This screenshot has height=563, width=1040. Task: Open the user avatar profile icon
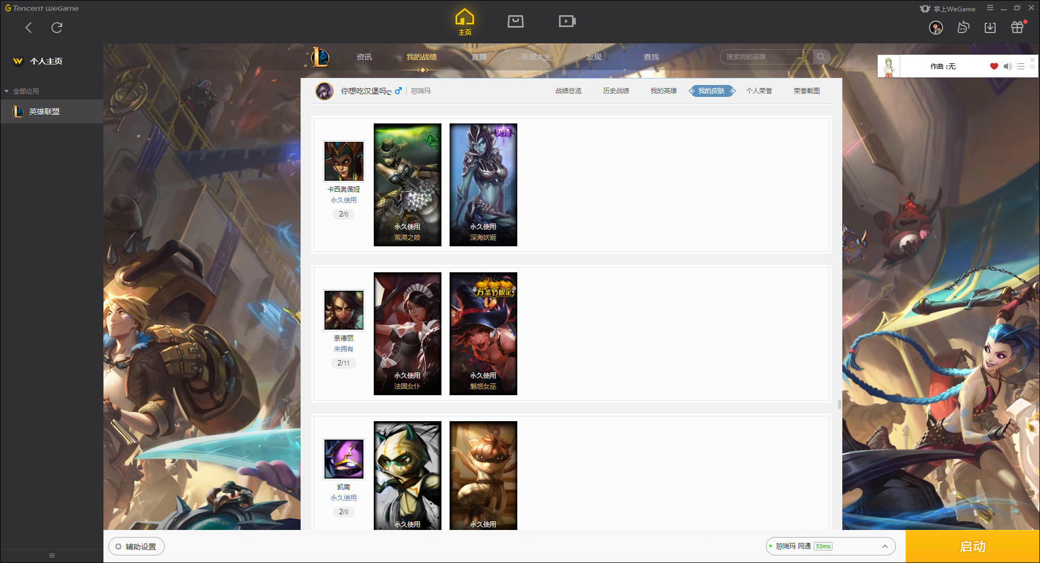[936, 28]
